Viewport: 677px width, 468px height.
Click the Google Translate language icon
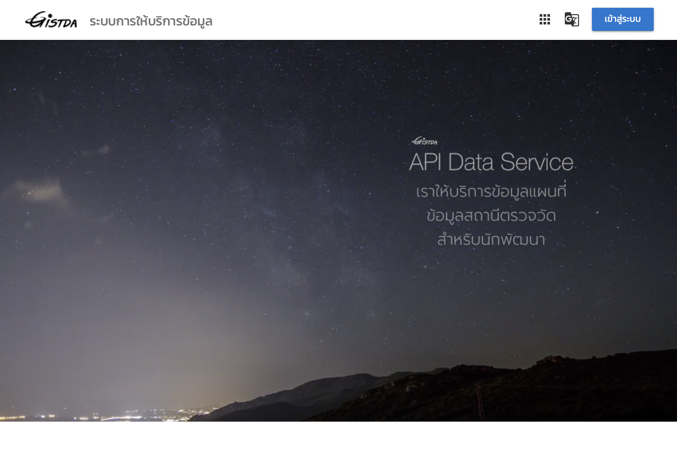tap(572, 19)
